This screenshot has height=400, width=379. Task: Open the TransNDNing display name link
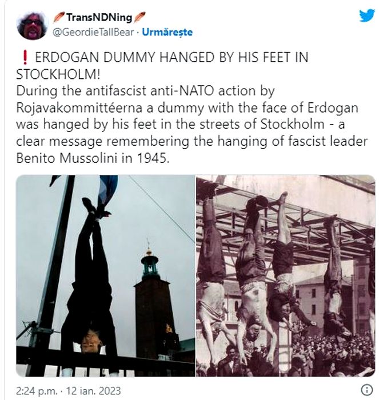[99, 17]
